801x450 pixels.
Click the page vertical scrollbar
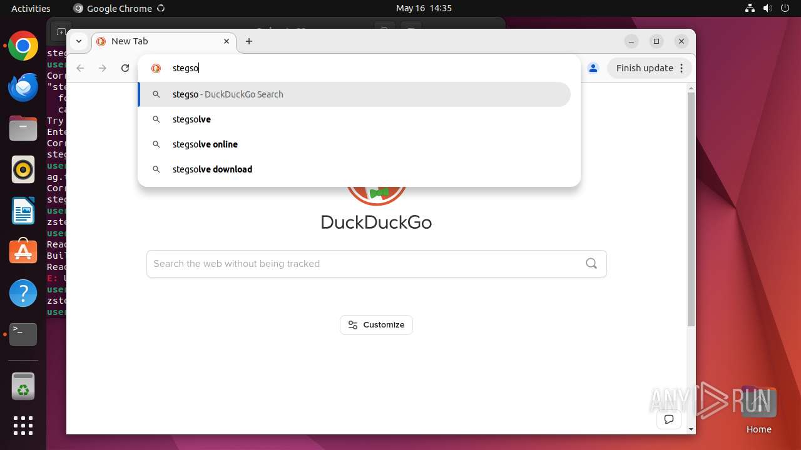click(691, 209)
